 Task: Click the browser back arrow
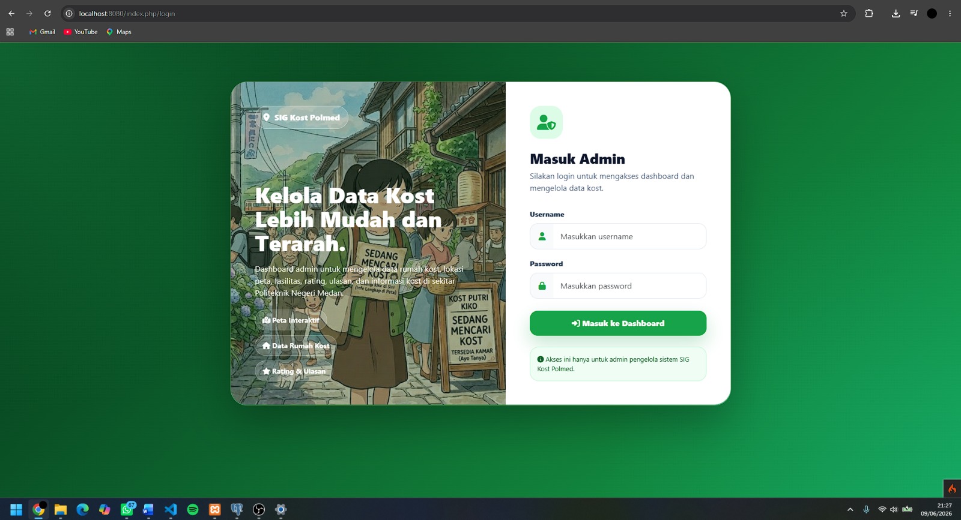coord(11,13)
